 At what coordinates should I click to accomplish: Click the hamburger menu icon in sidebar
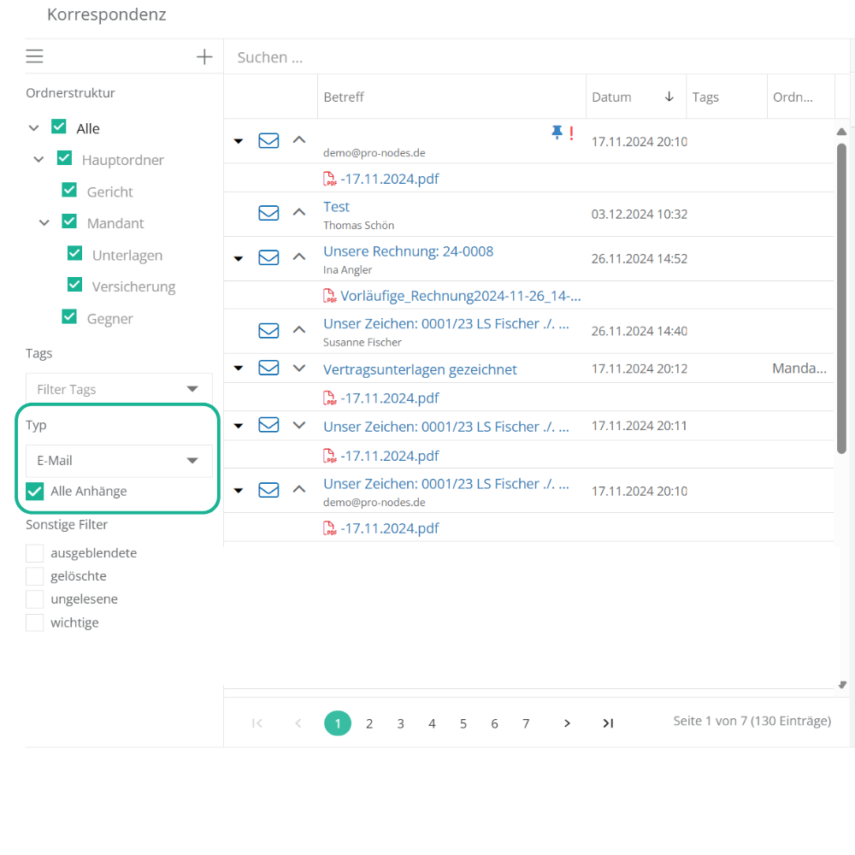click(x=34, y=57)
